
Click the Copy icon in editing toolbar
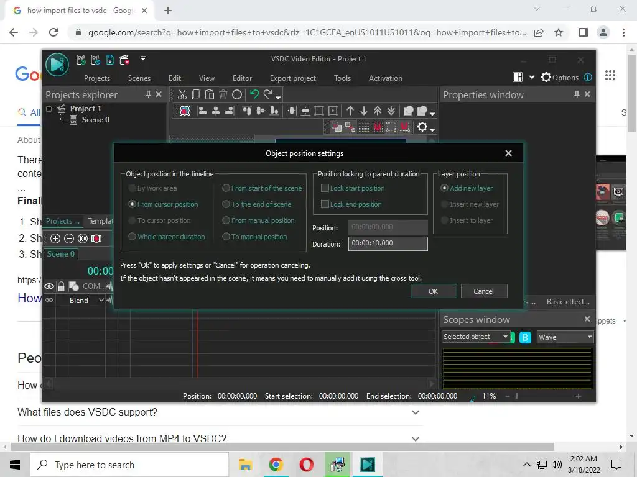click(196, 95)
